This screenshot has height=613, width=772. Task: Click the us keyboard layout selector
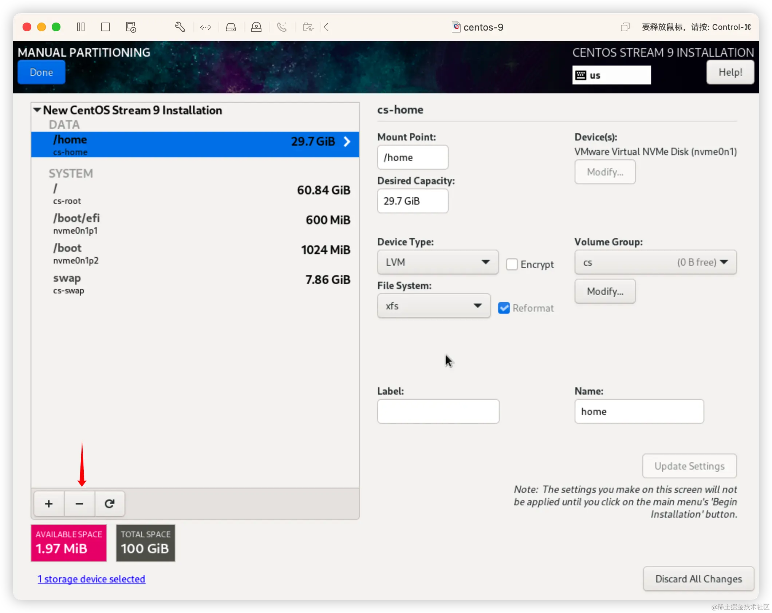coord(611,75)
